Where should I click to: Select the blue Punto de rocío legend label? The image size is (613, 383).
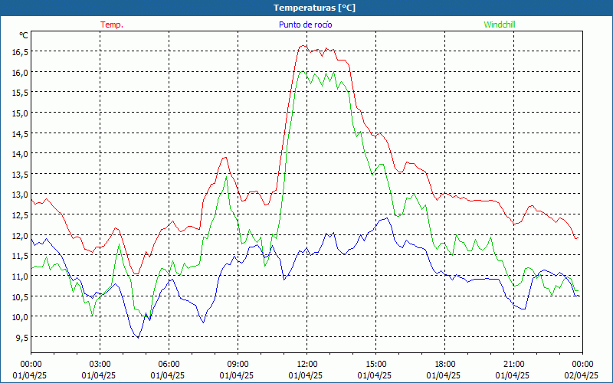305,25
